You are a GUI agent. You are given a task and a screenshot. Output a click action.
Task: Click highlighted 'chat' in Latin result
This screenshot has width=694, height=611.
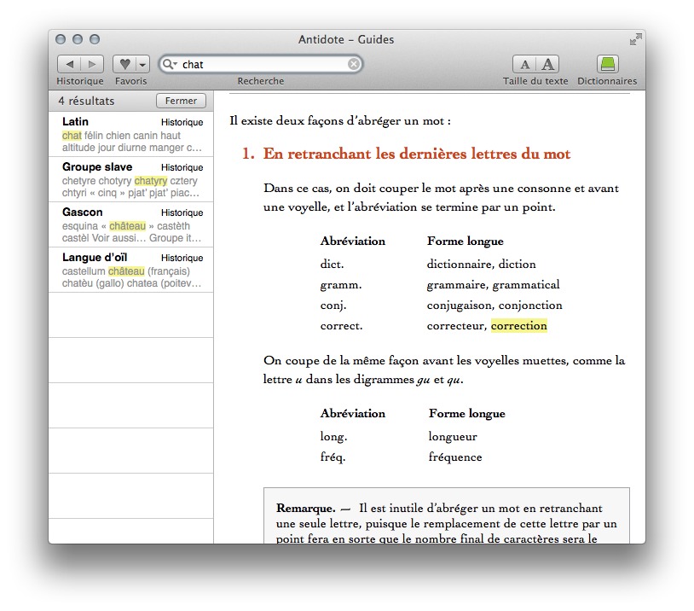pyautogui.click(x=72, y=136)
